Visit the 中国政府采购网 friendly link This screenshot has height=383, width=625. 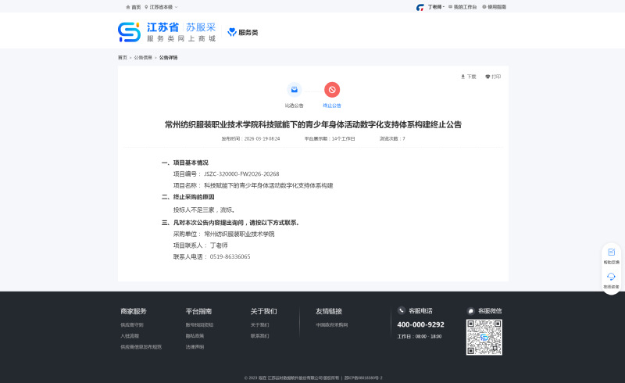click(x=332, y=324)
